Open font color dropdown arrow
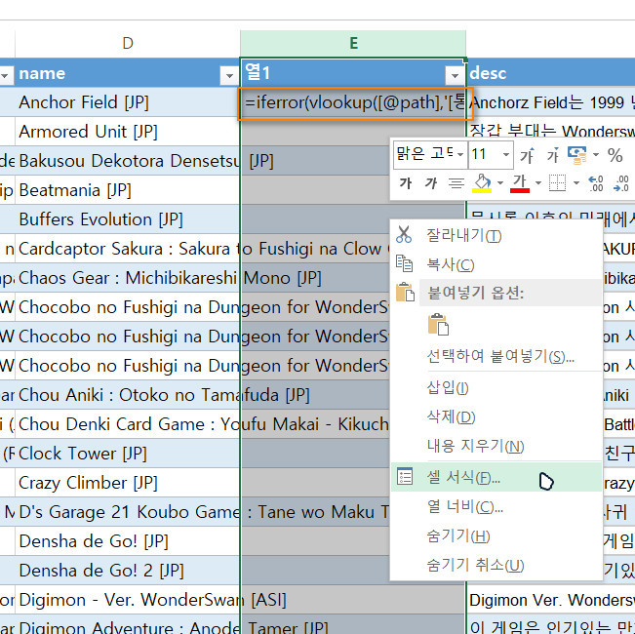Viewport: 635px width, 634px height. point(538,183)
